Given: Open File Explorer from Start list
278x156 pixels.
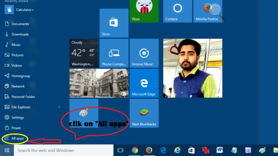Looking at the screenshot, I should (x=18, y=107).
